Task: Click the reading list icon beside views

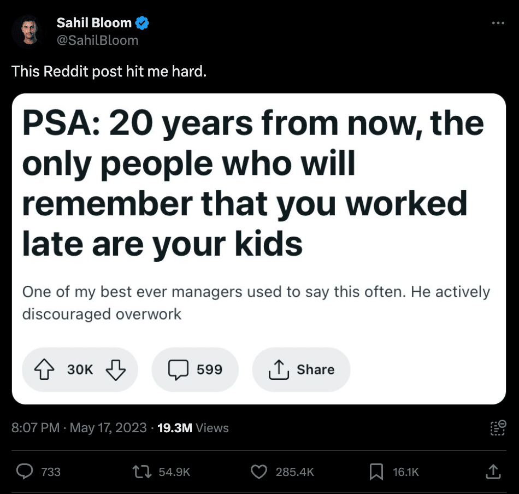Action: [498, 428]
